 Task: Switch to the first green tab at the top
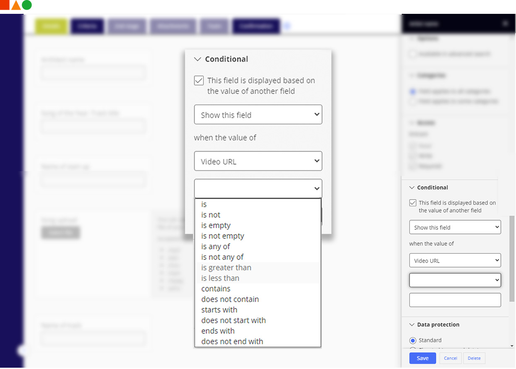tap(50, 26)
